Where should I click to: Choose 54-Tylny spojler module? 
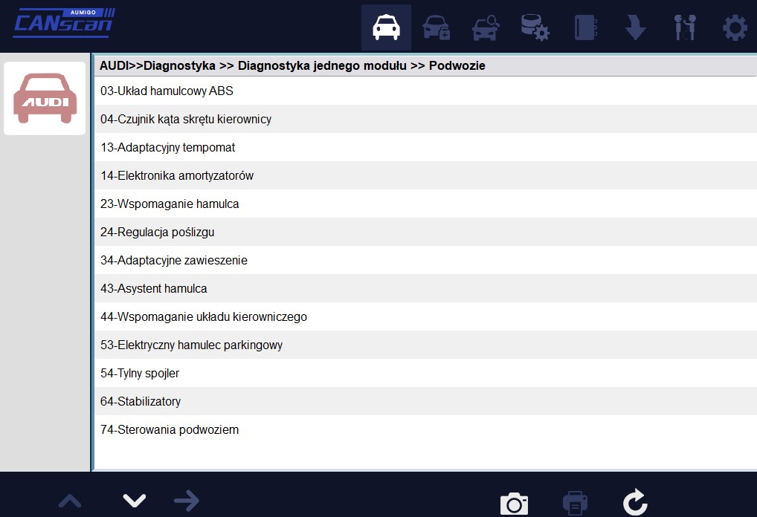pyautogui.click(x=426, y=373)
